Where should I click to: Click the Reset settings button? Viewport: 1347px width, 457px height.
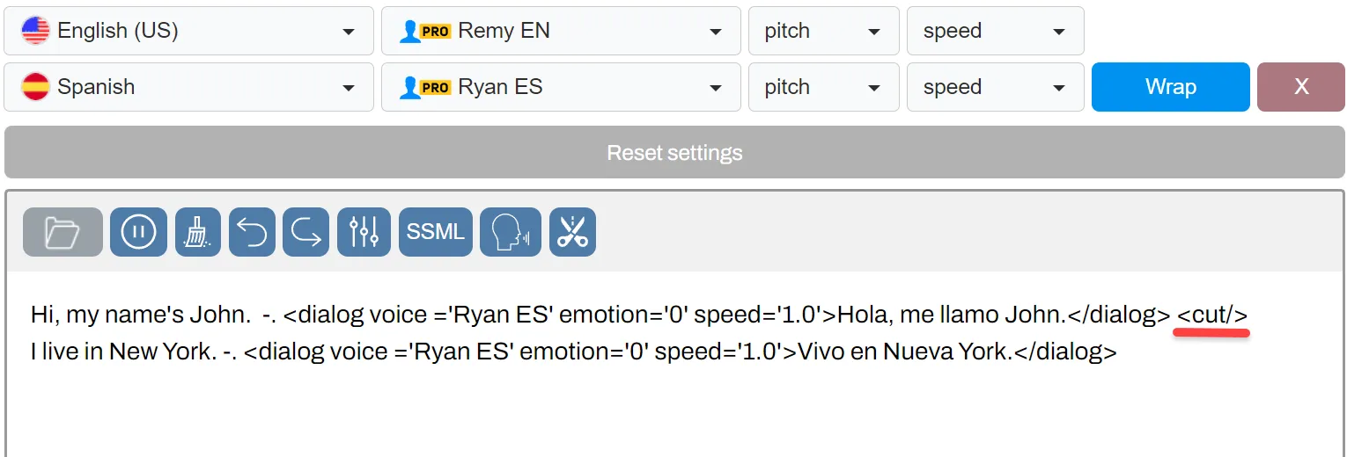pyautogui.click(x=674, y=152)
